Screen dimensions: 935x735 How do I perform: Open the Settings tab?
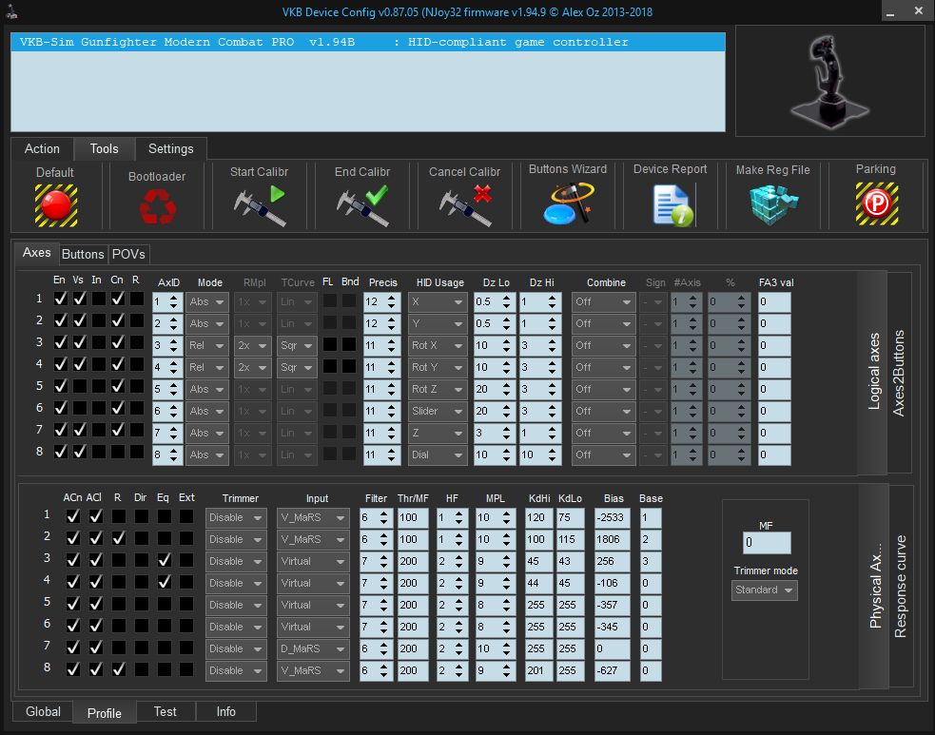170,149
